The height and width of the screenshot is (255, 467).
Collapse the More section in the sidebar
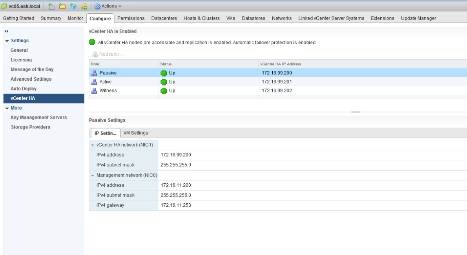click(x=7, y=109)
